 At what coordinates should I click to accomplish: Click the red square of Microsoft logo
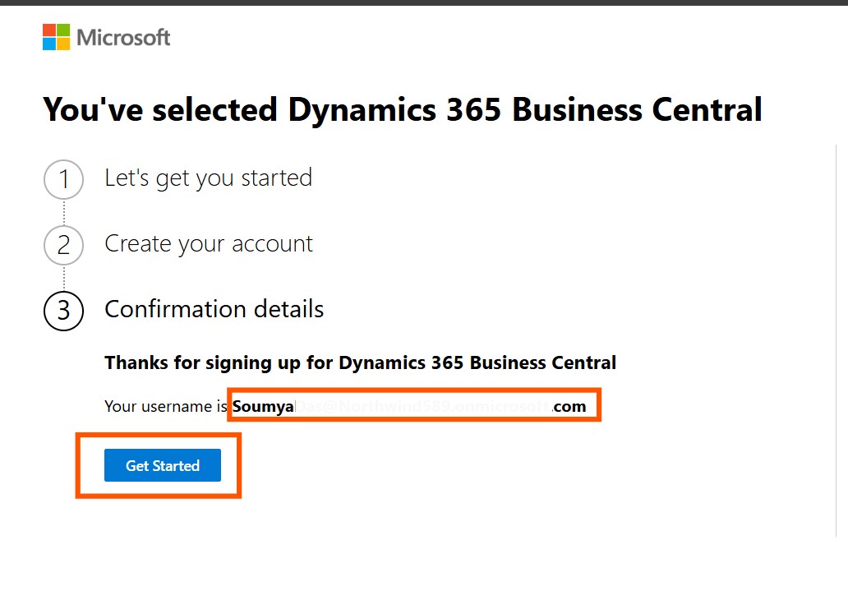[49, 30]
